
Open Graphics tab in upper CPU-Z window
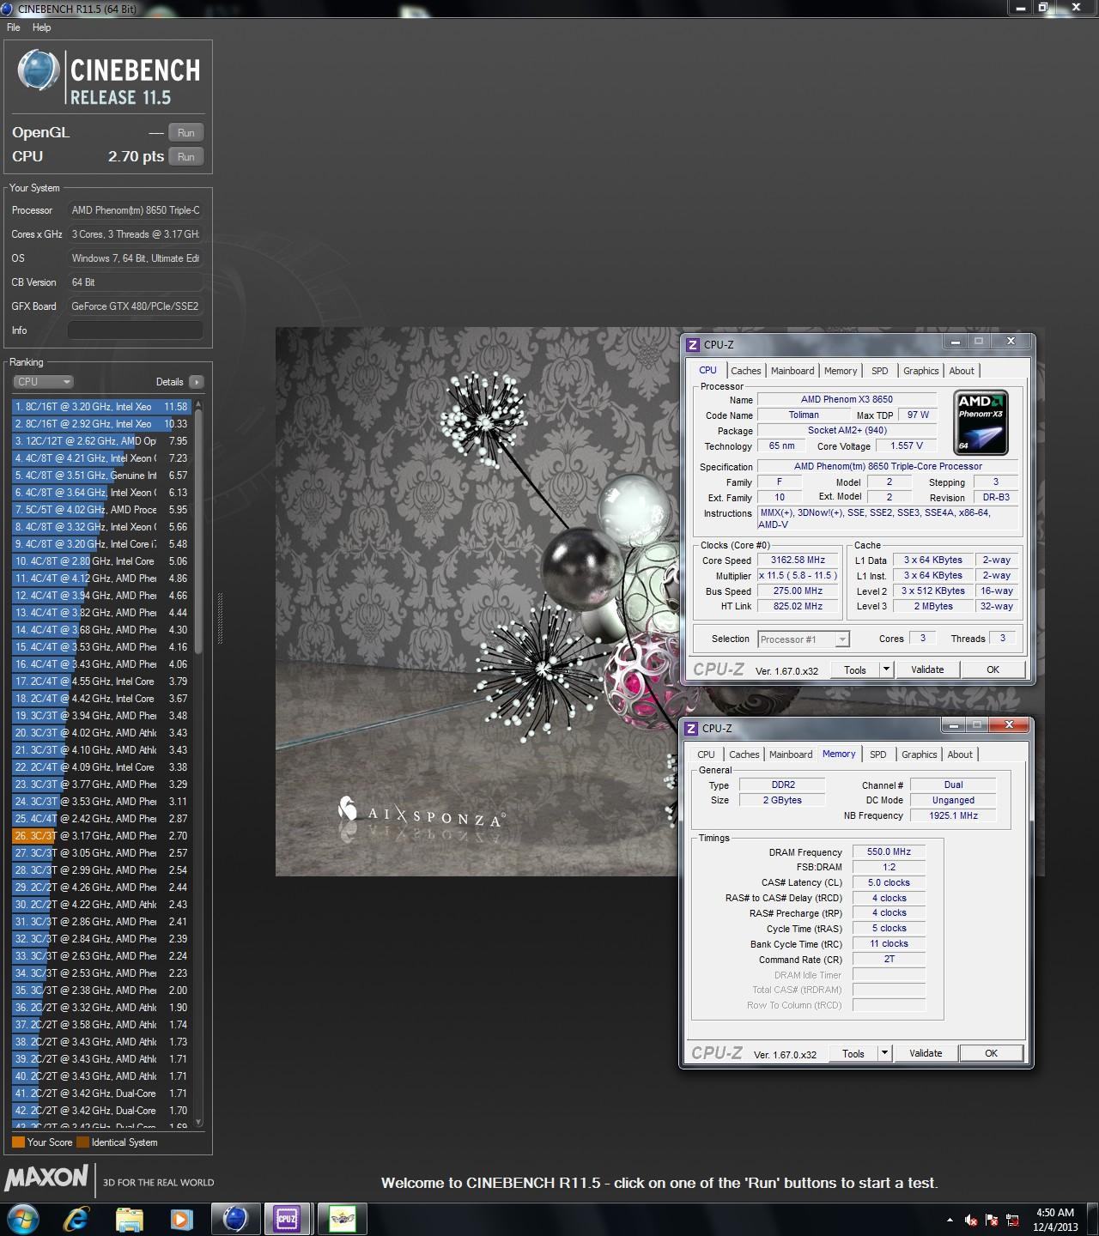click(920, 371)
